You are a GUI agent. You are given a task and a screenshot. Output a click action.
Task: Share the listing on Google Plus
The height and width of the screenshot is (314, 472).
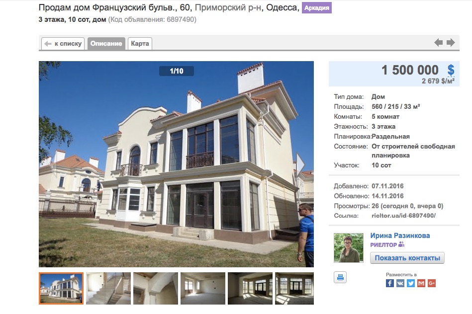[432, 283]
